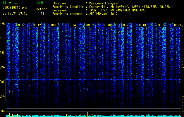Screen dimensions: 184x117
Task: Click the HROFFT 1.0.0 title text
Action: (x=23, y=2)
